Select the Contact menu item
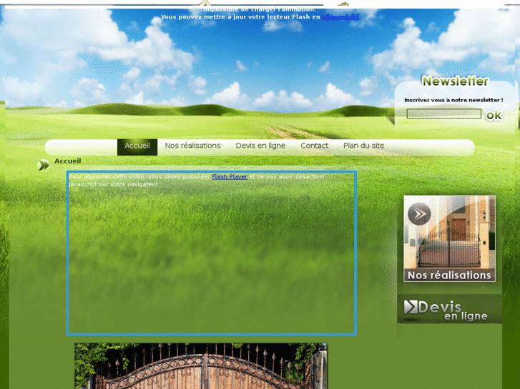The height and width of the screenshot is (389, 520). click(315, 146)
